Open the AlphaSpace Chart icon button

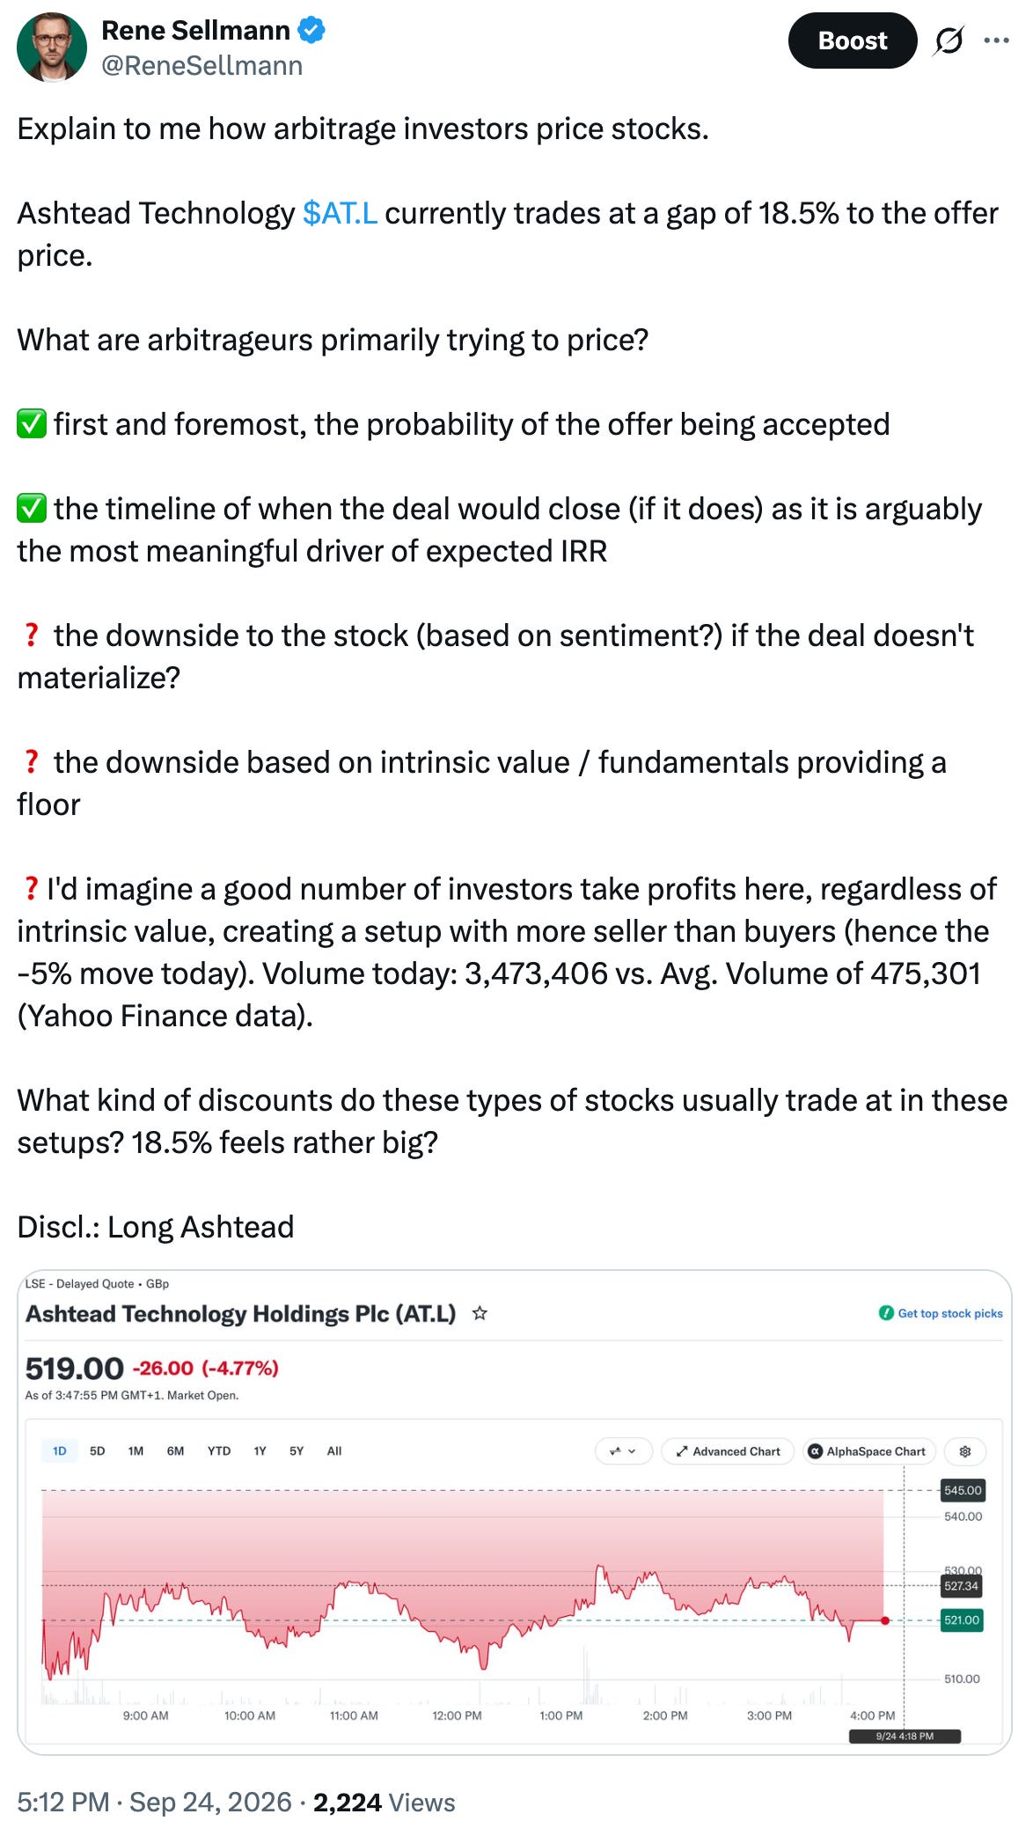pyautogui.click(x=815, y=1451)
